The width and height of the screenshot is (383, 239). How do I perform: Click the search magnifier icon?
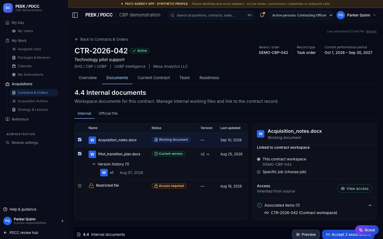pos(172,15)
